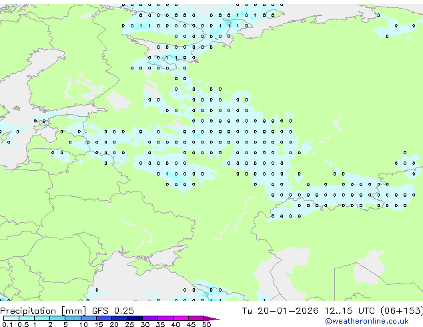Click the 'GFS 0.25' model label
This screenshot has width=423, height=327.
(113, 310)
